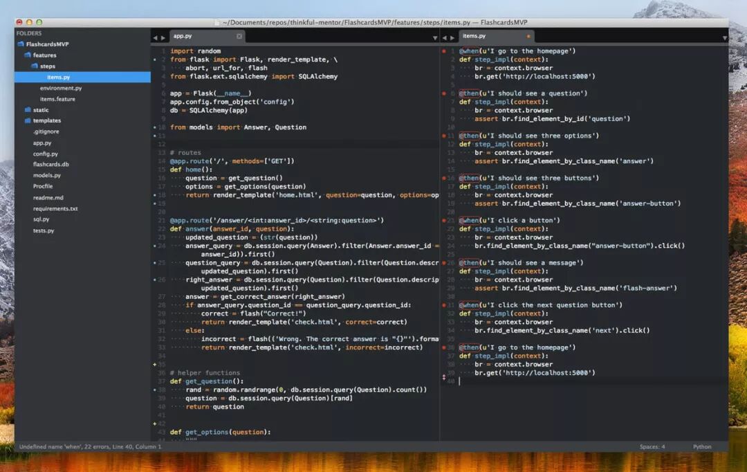Image resolution: width=747 pixels, height=472 pixels.
Task: Open the Python syntax selector
Action: 702,446
